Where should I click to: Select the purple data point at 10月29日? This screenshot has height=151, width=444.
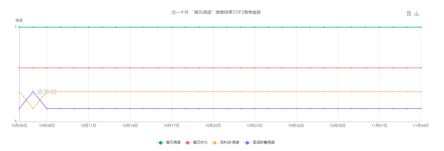(338, 109)
